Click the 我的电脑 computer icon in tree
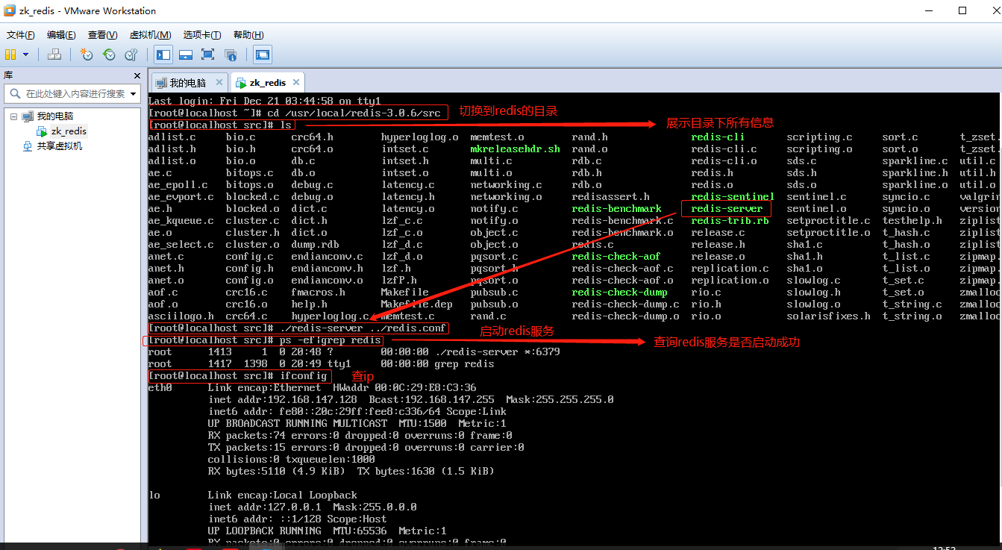1002x550 pixels. (28, 116)
